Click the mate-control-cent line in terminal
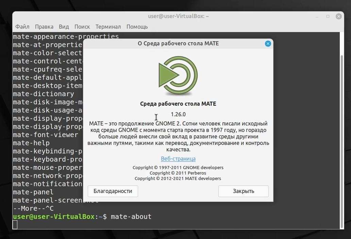 [x=48, y=61]
